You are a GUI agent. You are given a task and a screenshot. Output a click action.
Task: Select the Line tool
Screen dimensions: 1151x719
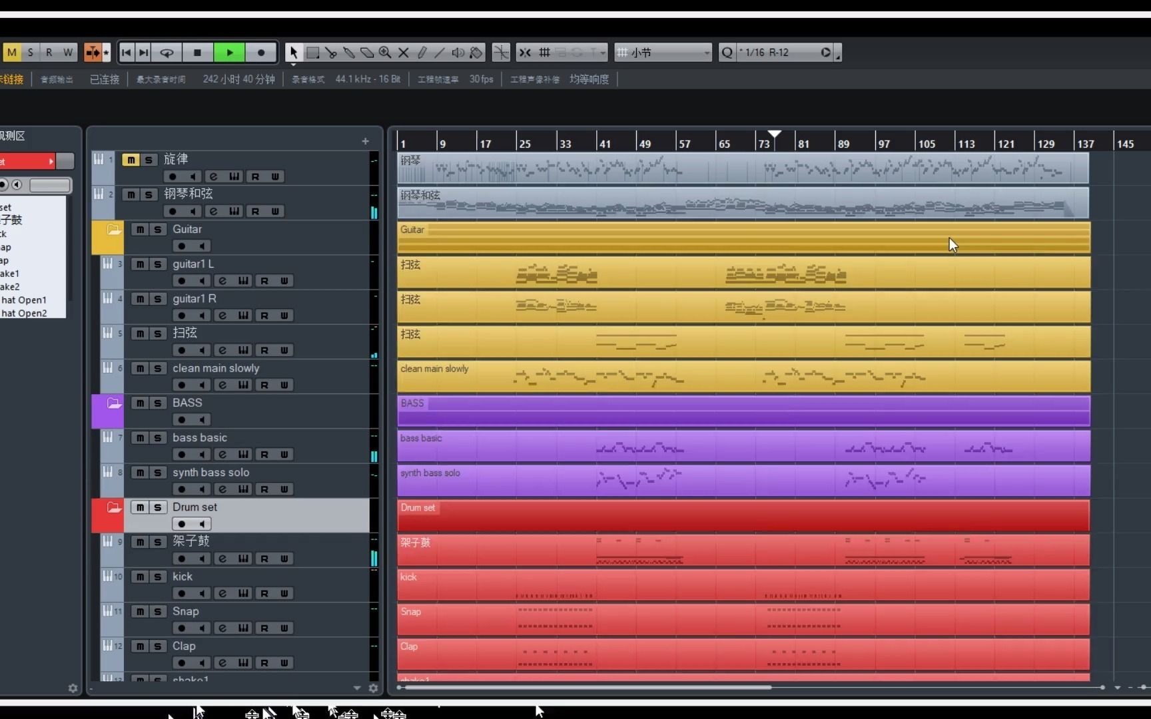440,53
